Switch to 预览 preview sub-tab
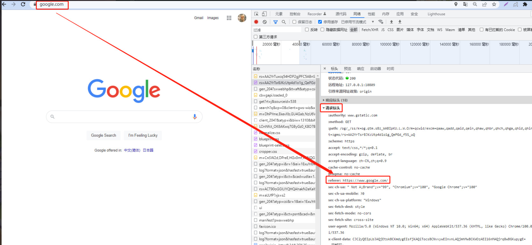This screenshot has width=532, height=245. click(347, 69)
